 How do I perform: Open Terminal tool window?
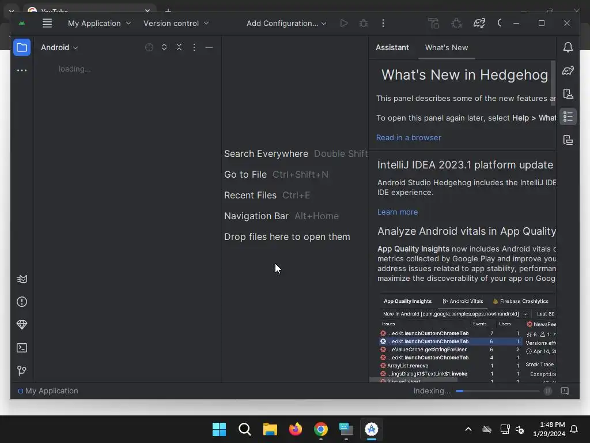coord(22,348)
